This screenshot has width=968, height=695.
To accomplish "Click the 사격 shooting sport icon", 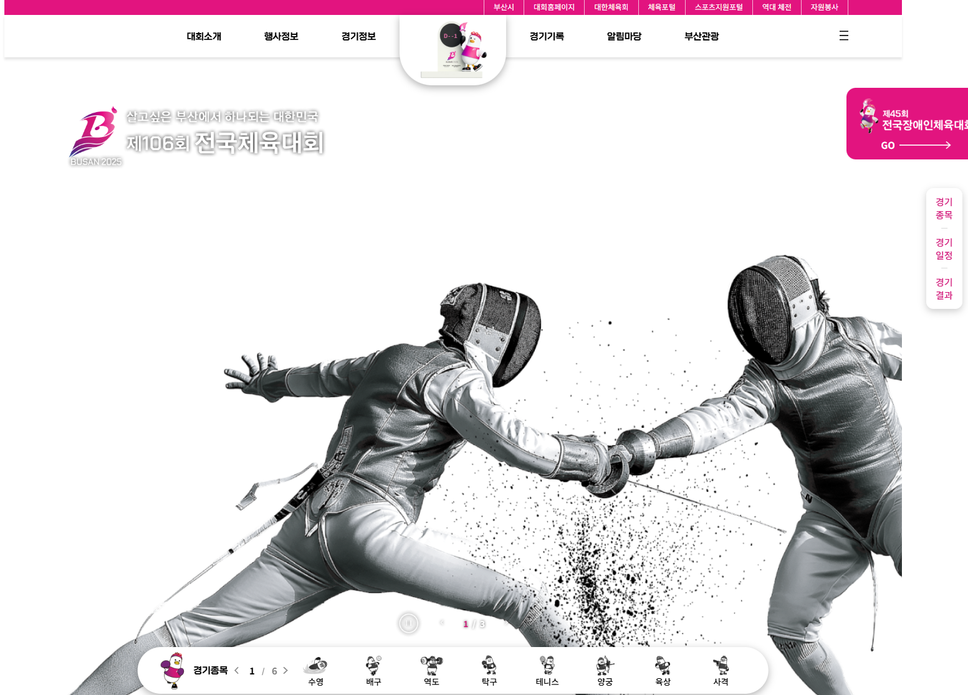I will (x=721, y=671).
